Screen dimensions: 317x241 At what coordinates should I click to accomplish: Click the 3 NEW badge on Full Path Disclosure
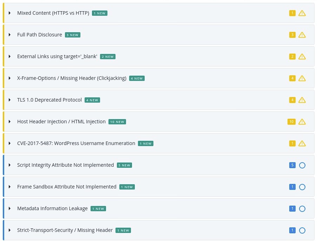click(x=73, y=35)
